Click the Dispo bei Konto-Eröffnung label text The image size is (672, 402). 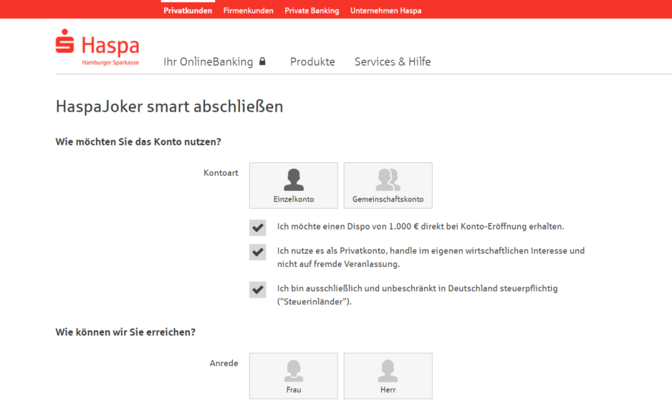pos(421,227)
